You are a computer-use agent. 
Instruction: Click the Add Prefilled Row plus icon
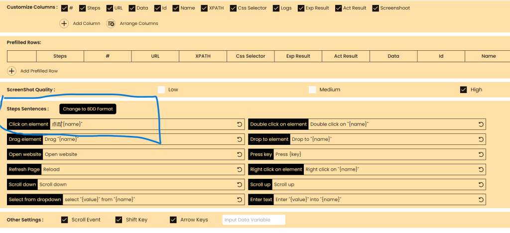(x=12, y=71)
